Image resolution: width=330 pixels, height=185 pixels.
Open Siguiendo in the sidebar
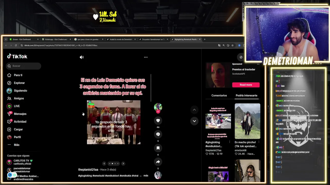tap(17, 90)
